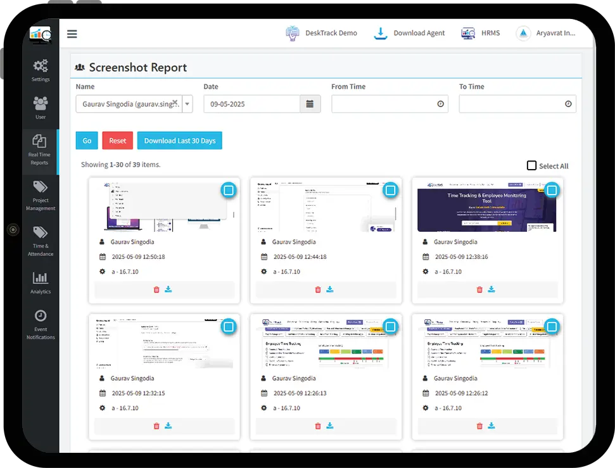Download the 12:44:18 screenshot

329,289
